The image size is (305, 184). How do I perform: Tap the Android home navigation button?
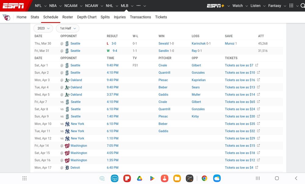pyautogui.click(x=277, y=179)
